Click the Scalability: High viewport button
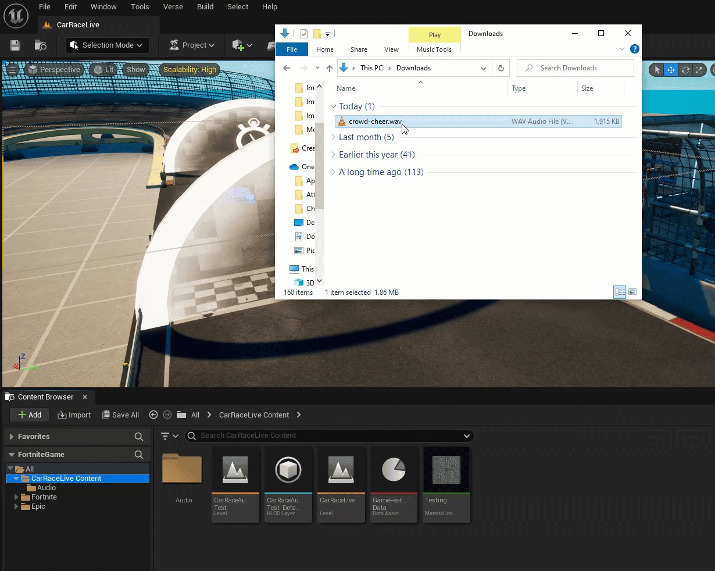The width and height of the screenshot is (715, 571). click(x=190, y=70)
